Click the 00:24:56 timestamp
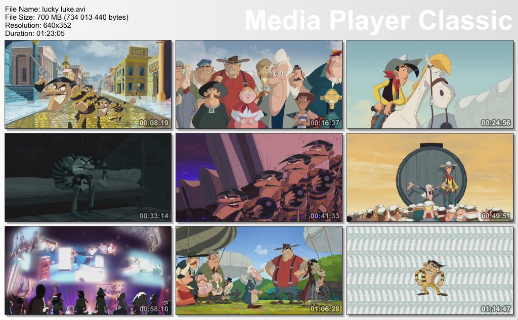 495,123
